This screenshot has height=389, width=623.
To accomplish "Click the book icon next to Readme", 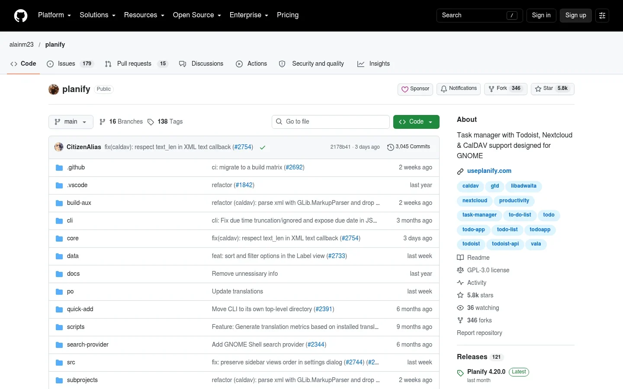I will [460, 258].
